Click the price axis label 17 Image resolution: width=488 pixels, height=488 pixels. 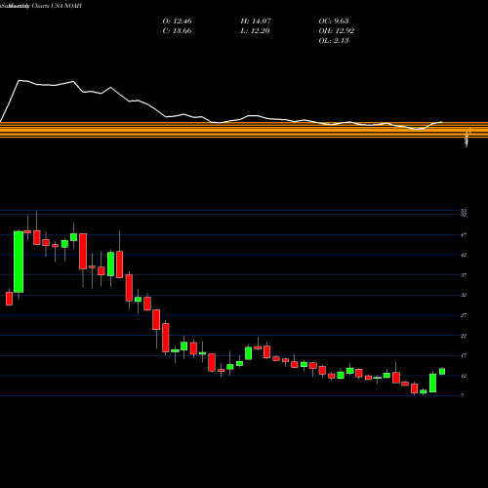(x=464, y=355)
